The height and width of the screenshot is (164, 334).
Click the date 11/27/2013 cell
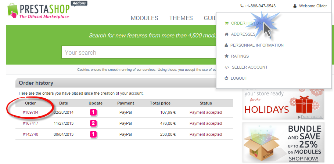[64, 123]
